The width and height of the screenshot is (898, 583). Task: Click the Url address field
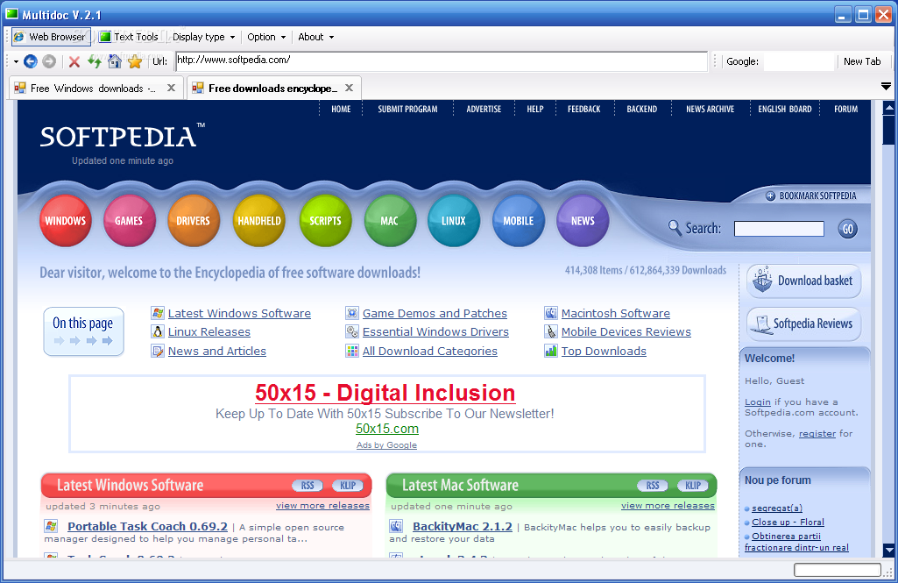click(442, 60)
